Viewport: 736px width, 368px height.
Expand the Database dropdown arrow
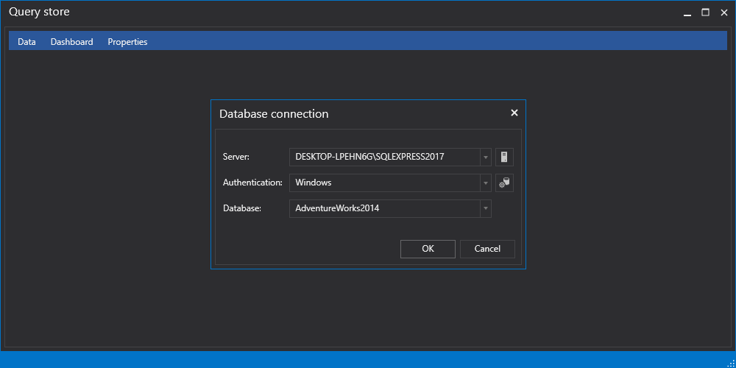(x=485, y=208)
